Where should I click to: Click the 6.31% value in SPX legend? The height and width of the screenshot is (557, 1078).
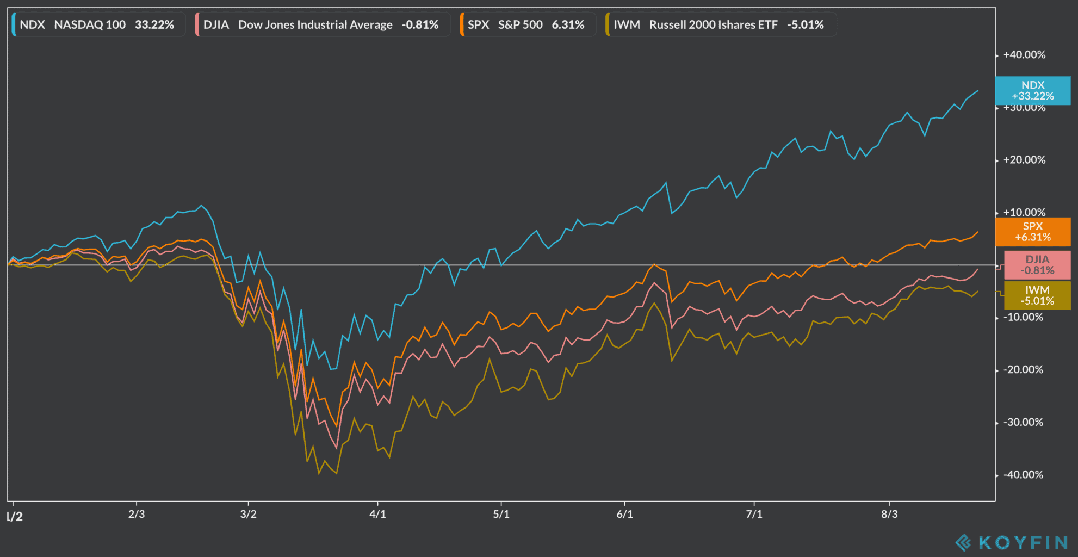(568, 24)
